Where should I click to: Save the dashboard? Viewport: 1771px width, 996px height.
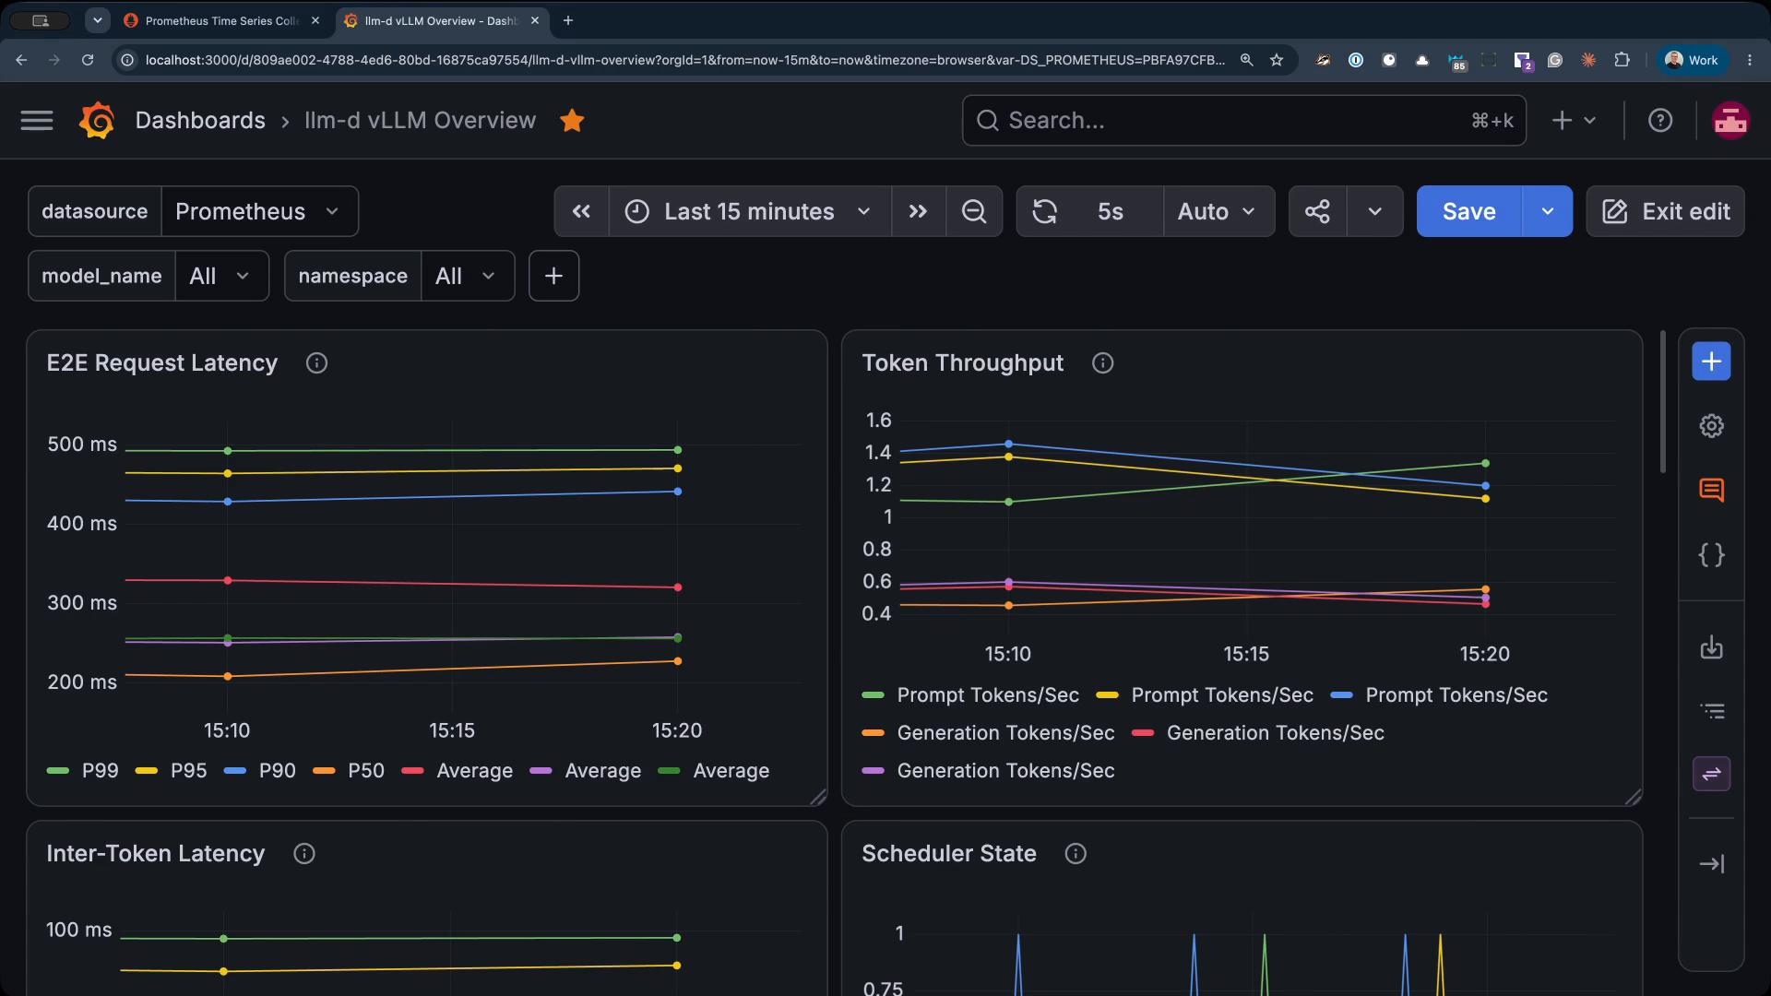pos(1469,211)
